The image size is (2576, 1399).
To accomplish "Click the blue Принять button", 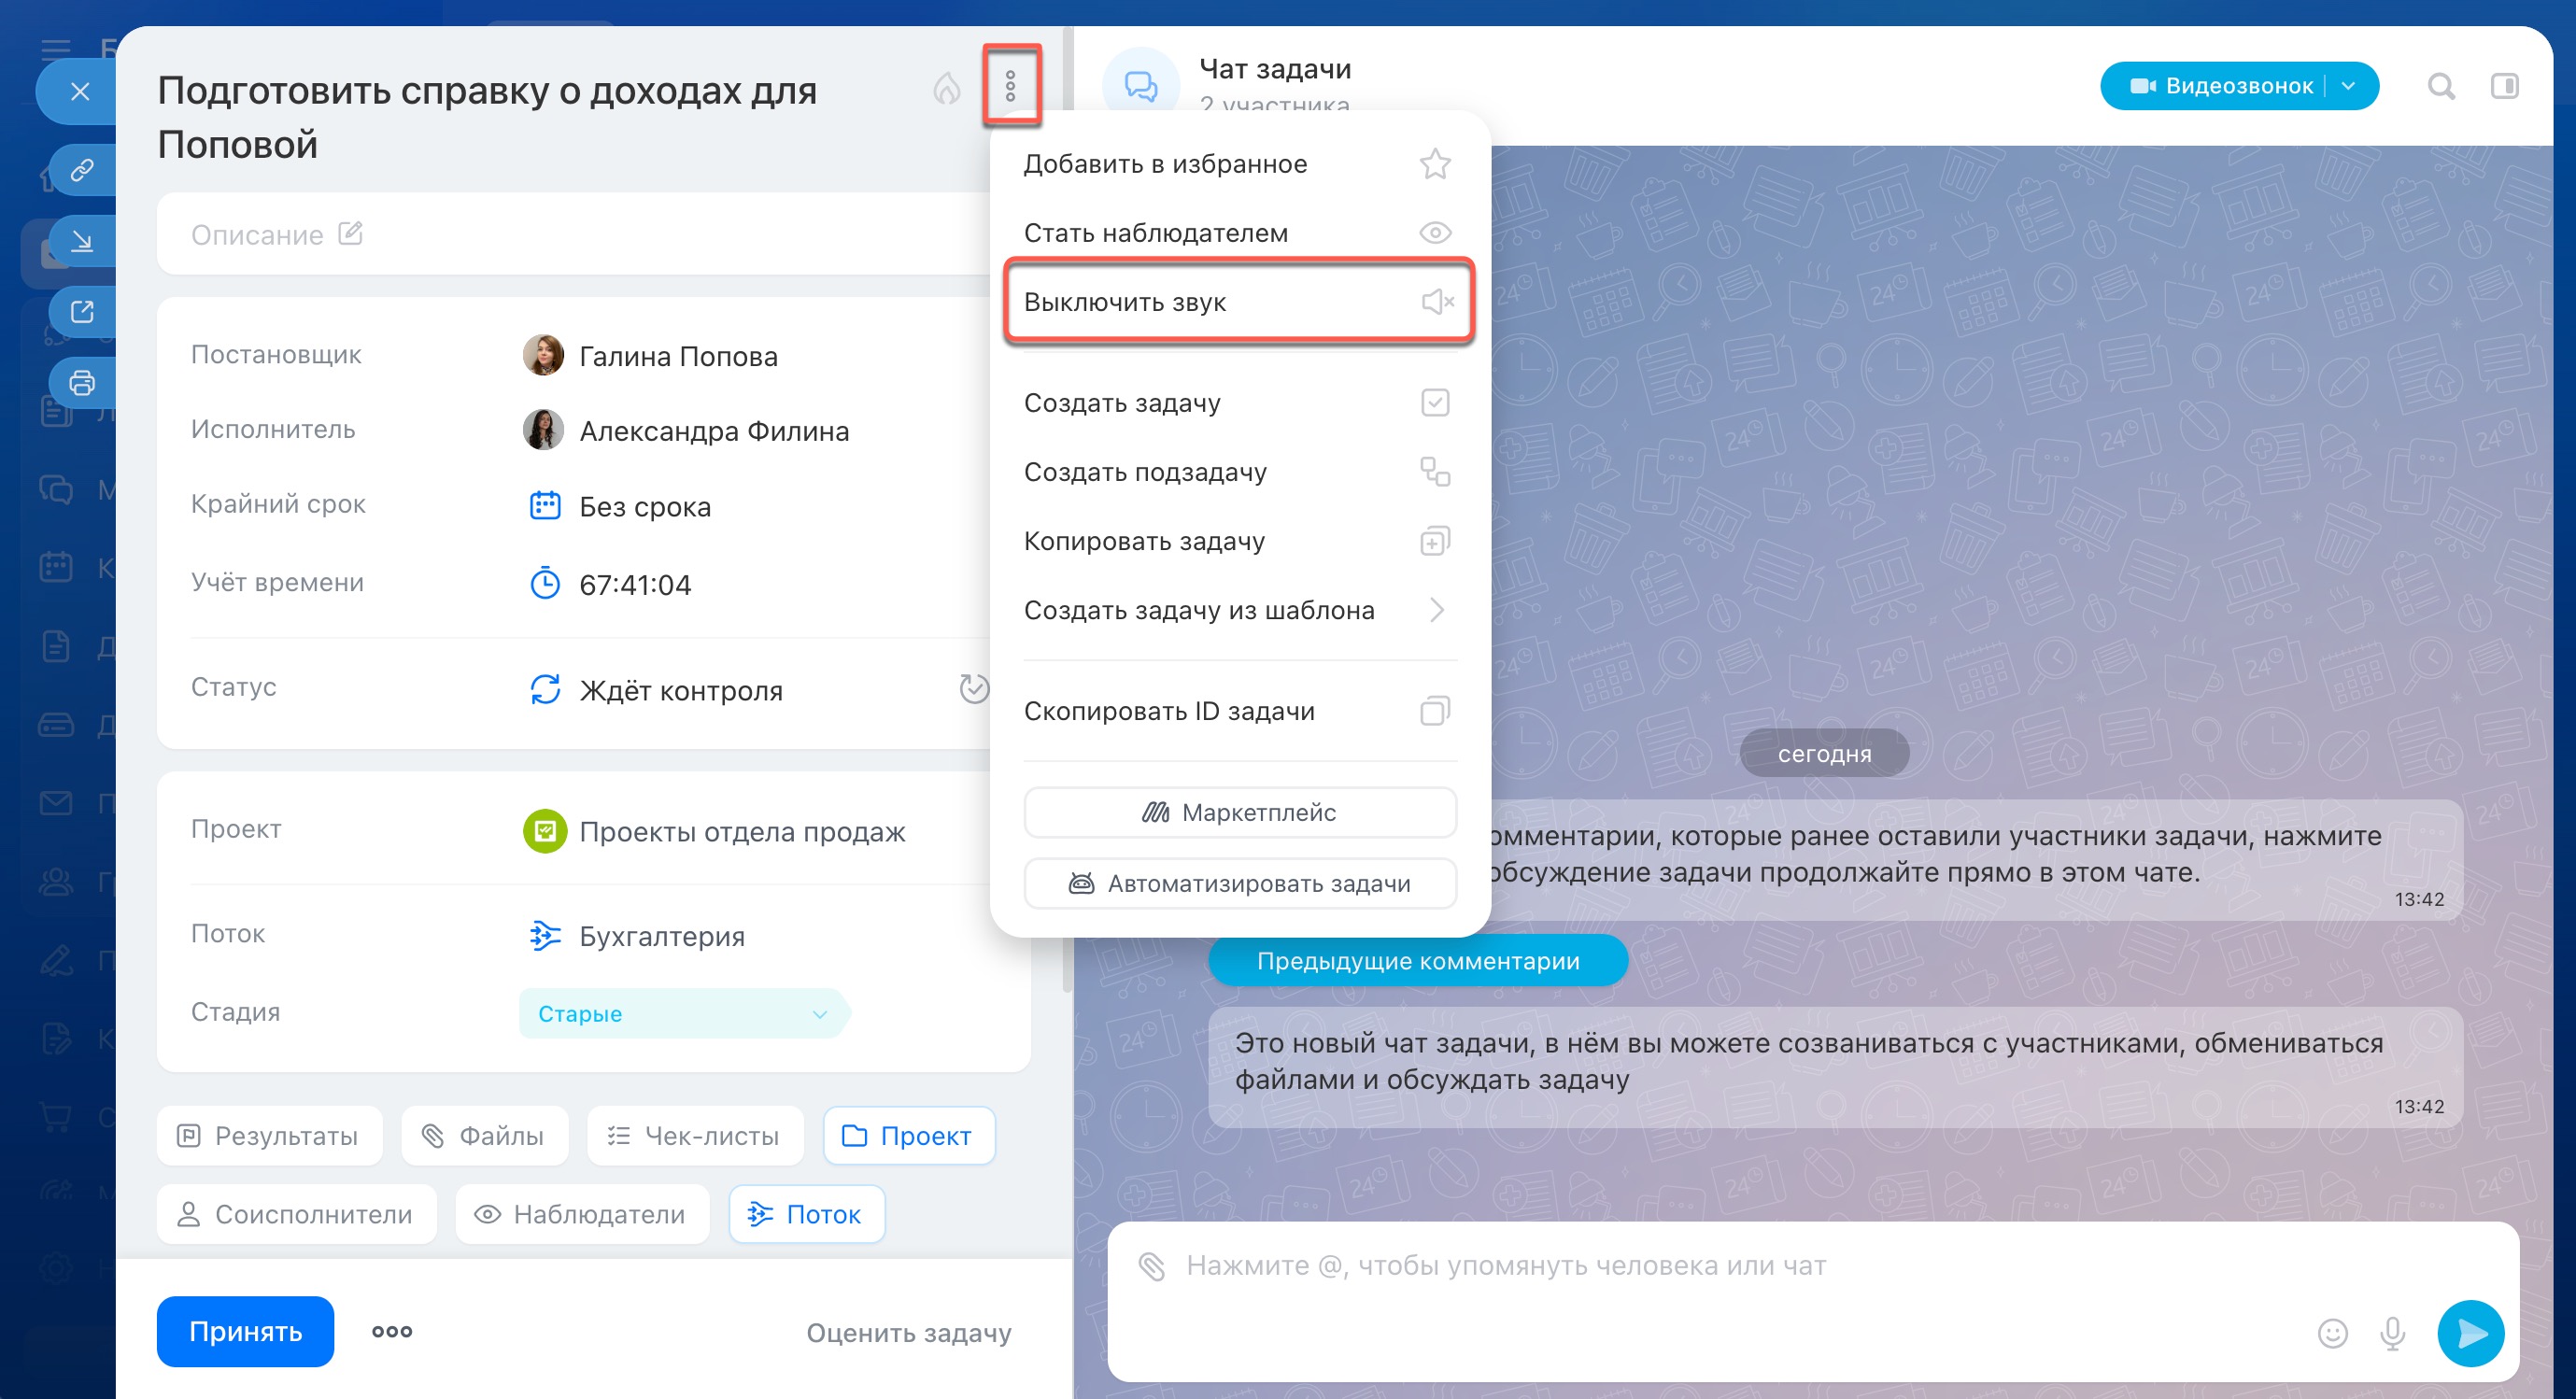I will pyautogui.click(x=245, y=1331).
